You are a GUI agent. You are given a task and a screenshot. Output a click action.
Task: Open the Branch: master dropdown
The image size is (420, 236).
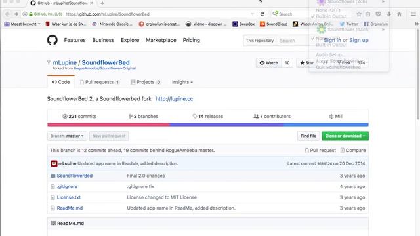point(67,136)
